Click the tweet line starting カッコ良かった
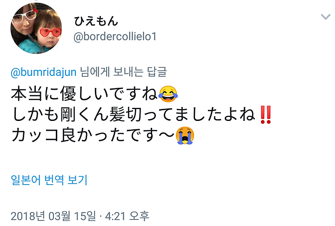The height and width of the screenshot is (226, 335). click(102, 135)
